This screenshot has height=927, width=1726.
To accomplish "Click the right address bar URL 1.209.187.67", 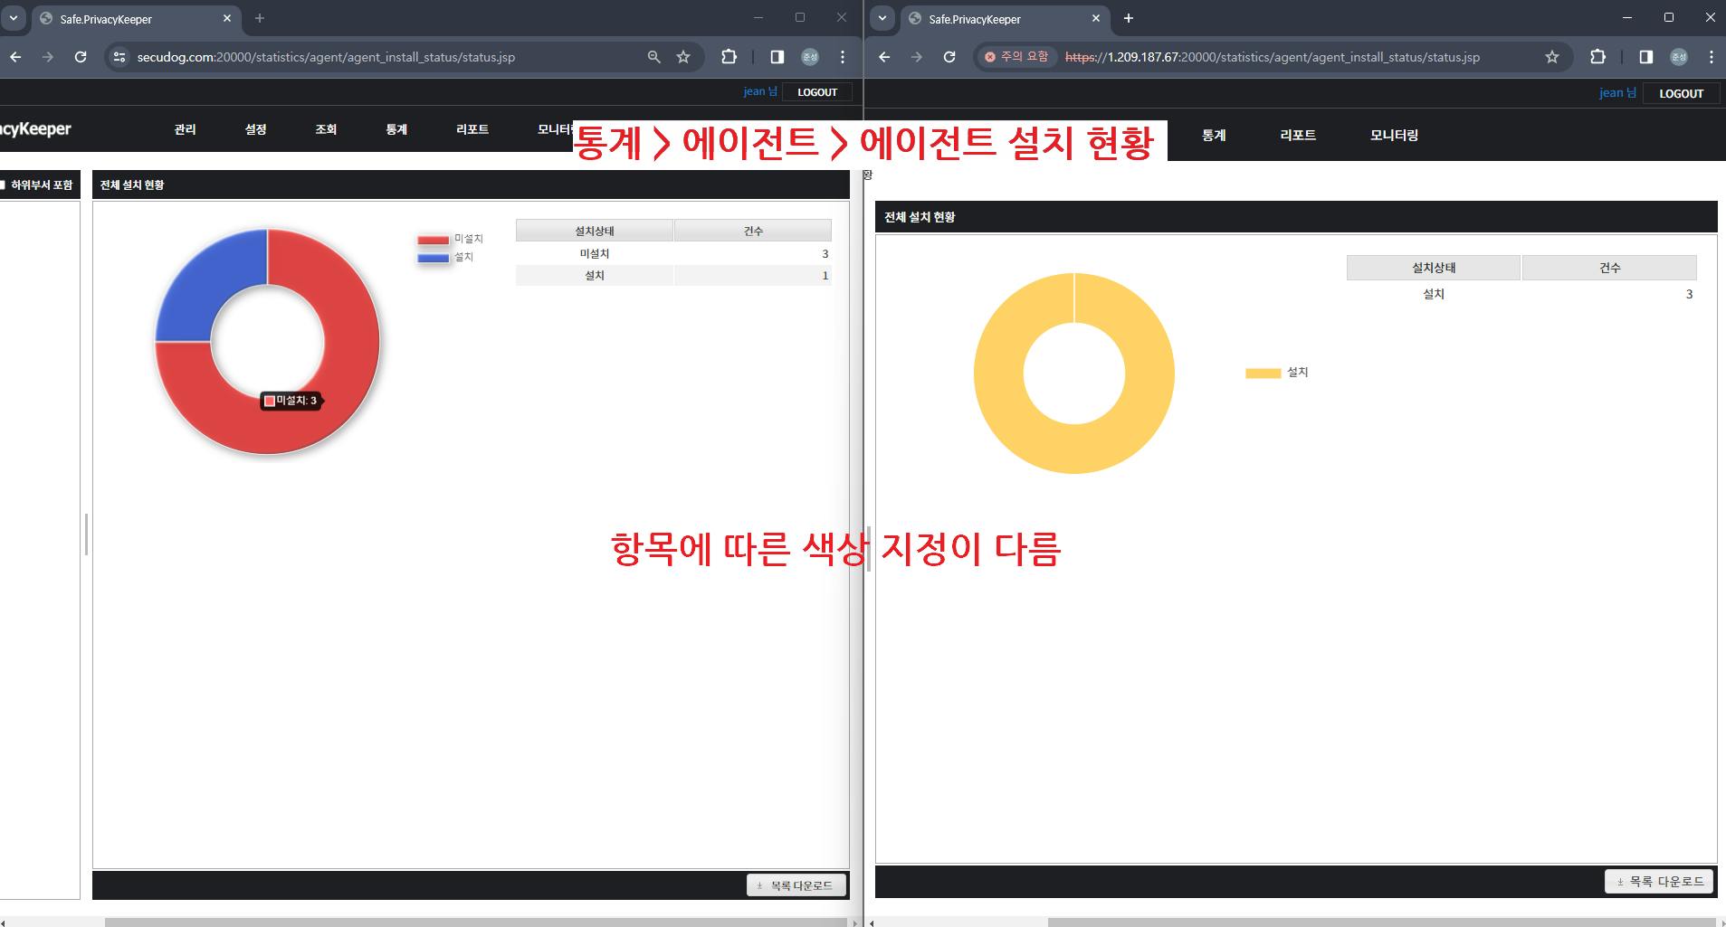I will pyautogui.click(x=1273, y=57).
